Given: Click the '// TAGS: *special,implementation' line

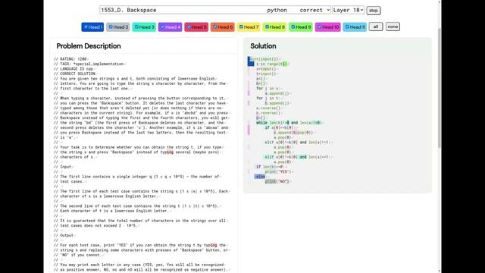Looking at the screenshot, I should coord(89,64).
